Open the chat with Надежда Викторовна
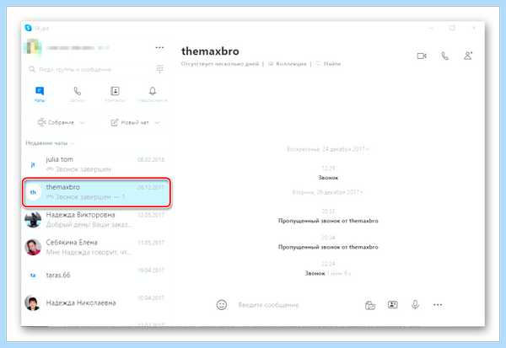Screen dimensions: 506x348 (x=95, y=220)
